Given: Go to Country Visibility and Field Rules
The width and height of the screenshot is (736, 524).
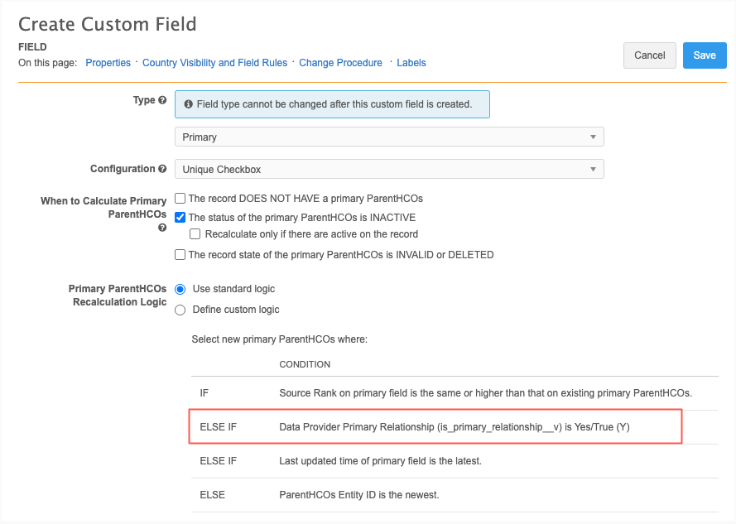Looking at the screenshot, I should (x=214, y=63).
